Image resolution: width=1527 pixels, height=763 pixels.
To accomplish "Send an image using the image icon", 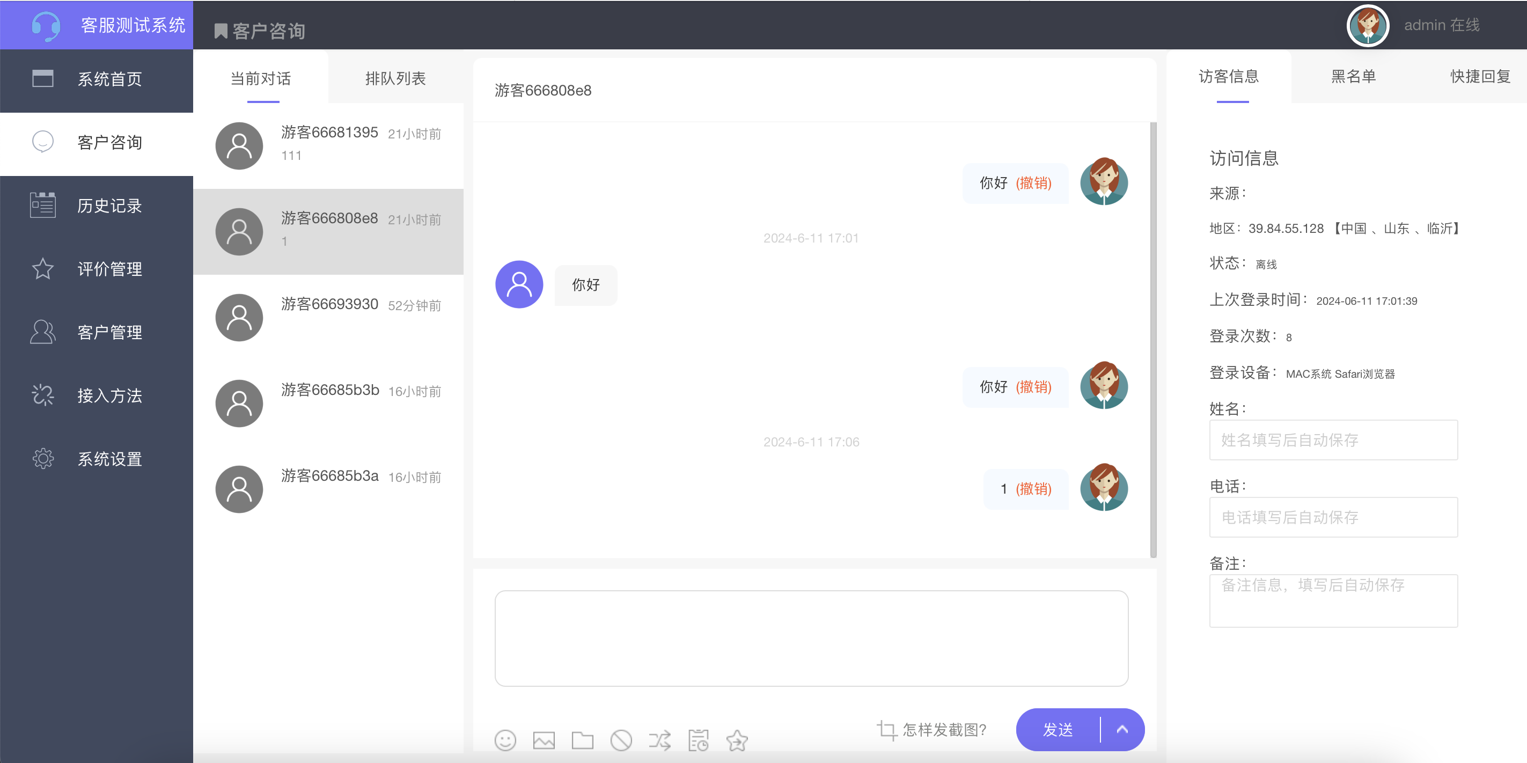I will [544, 740].
